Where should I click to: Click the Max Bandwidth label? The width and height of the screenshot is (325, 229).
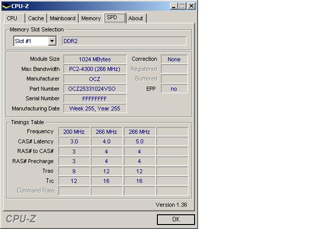pyautogui.click(x=41, y=69)
